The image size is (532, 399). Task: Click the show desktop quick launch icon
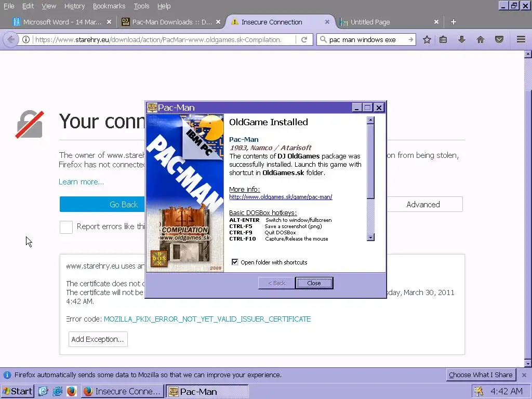point(43,392)
